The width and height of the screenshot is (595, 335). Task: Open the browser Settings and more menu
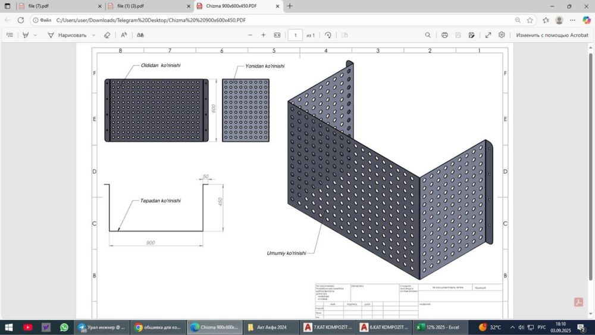pos(572,20)
